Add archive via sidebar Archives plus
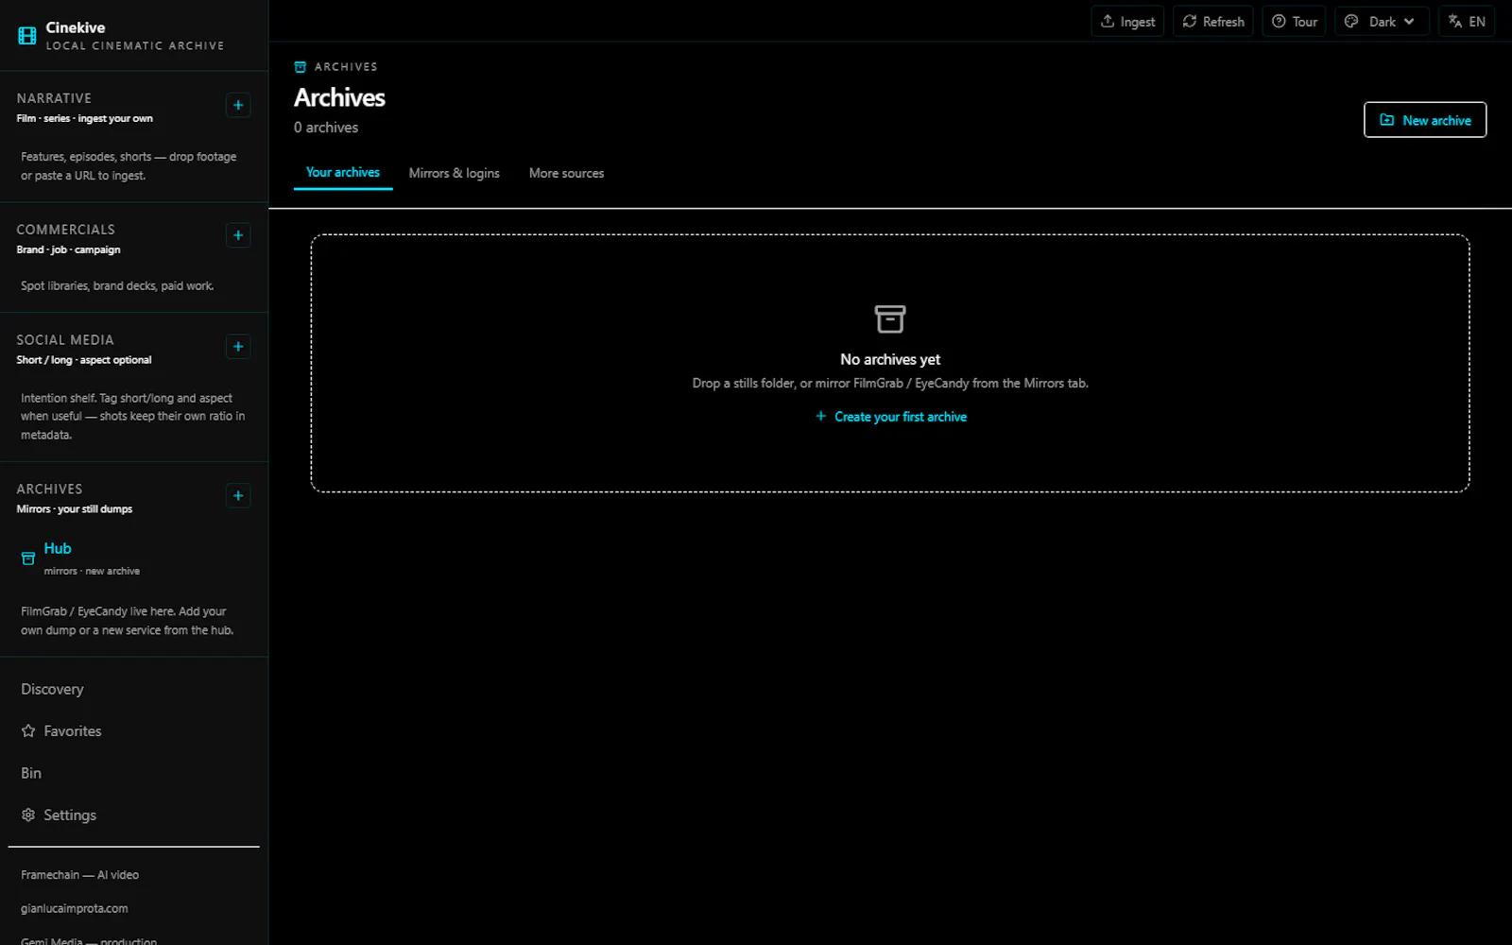 (x=238, y=495)
